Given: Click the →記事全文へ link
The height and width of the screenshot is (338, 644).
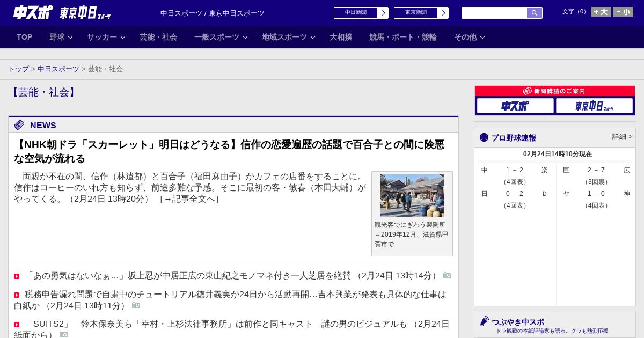Looking at the screenshot, I should (x=189, y=199).
